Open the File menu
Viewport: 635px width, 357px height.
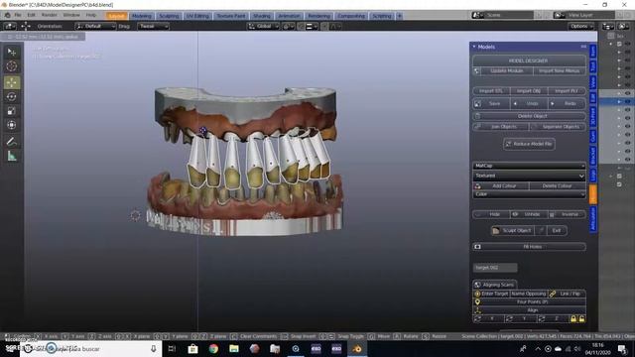click(18, 15)
